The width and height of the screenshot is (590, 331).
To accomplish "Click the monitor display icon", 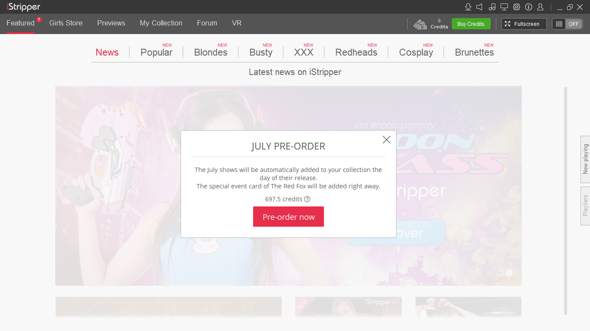I will tap(504, 7).
